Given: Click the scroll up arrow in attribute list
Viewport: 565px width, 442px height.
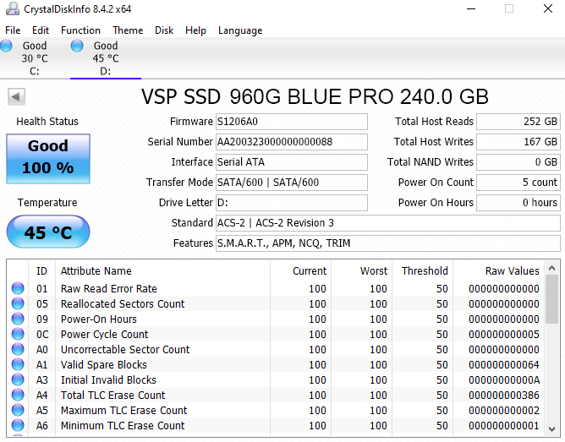Looking at the screenshot, I should [551, 268].
